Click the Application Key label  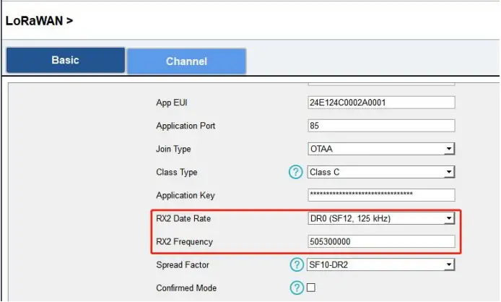[x=186, y=196]
